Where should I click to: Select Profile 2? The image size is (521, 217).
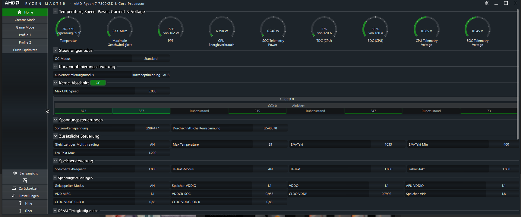[25, 42]
